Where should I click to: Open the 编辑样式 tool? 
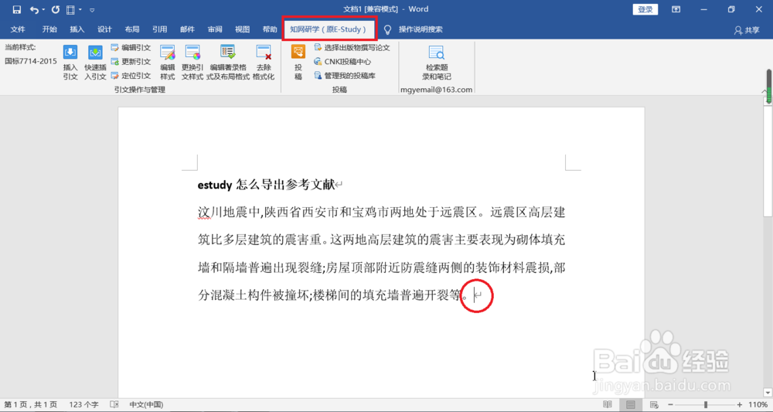[168, 63]
